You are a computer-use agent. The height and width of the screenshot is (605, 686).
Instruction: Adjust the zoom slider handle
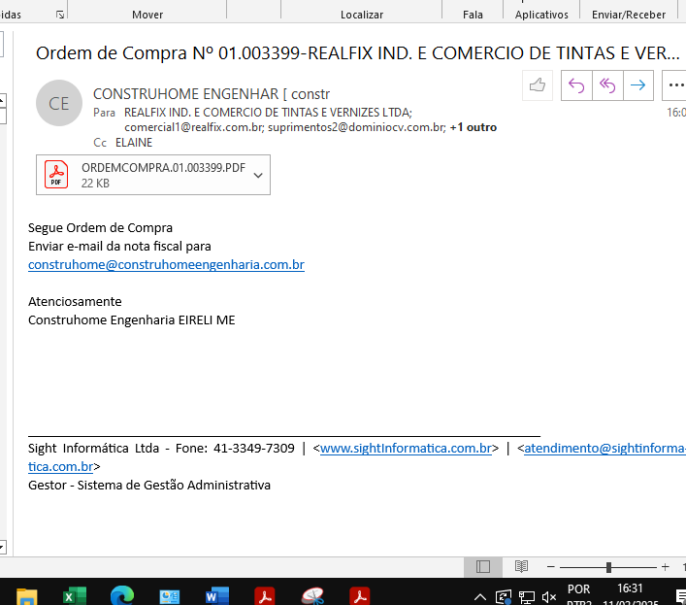[608, 567]
